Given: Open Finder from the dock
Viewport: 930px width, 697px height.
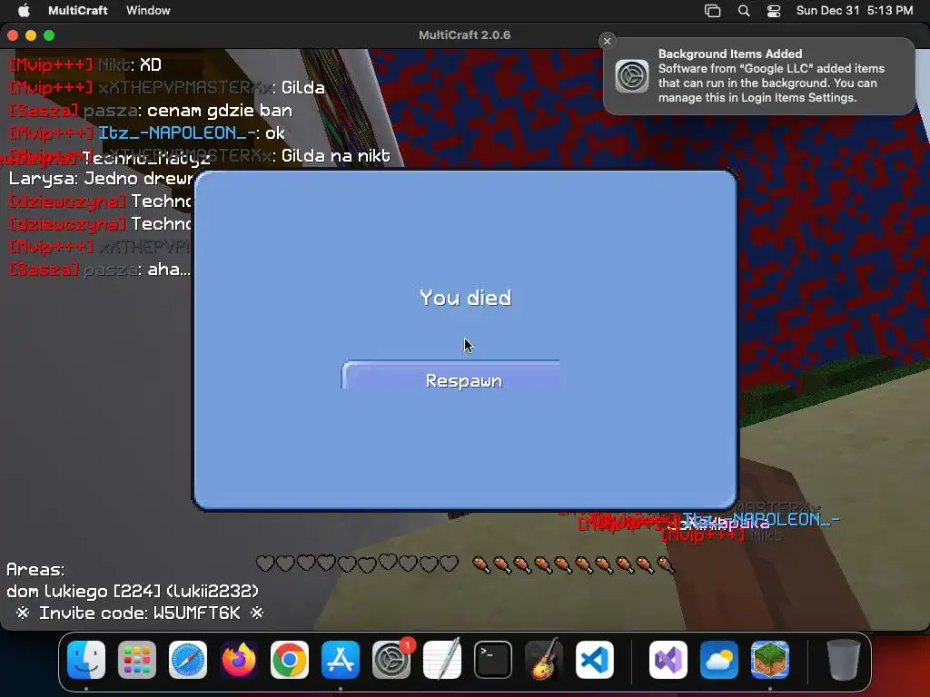Looking at the screenshot, I should (x=86, y=660).
